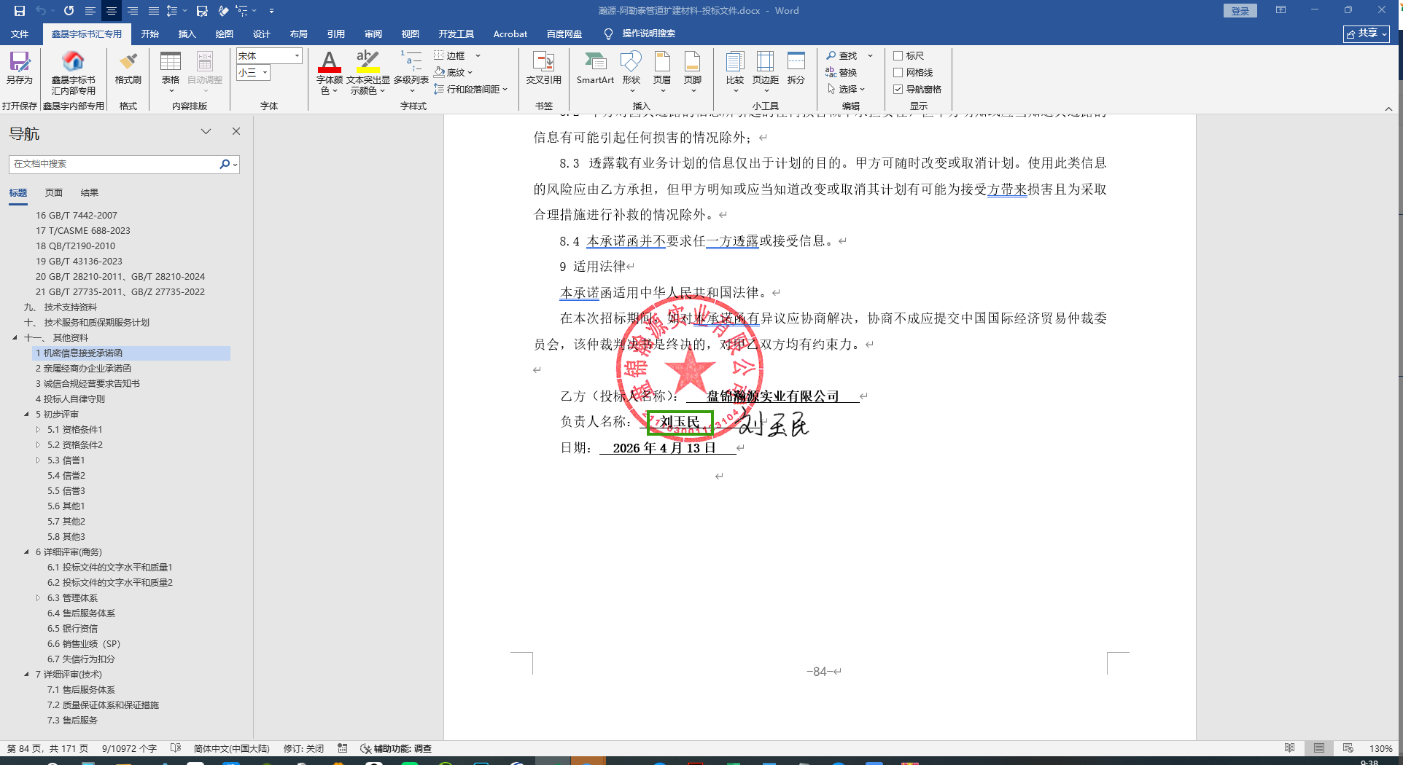Viewport: 1403px width, 765px height.
Task: Switch to the 页面 pages tab in navigation
Action: [x=54, y=193]
